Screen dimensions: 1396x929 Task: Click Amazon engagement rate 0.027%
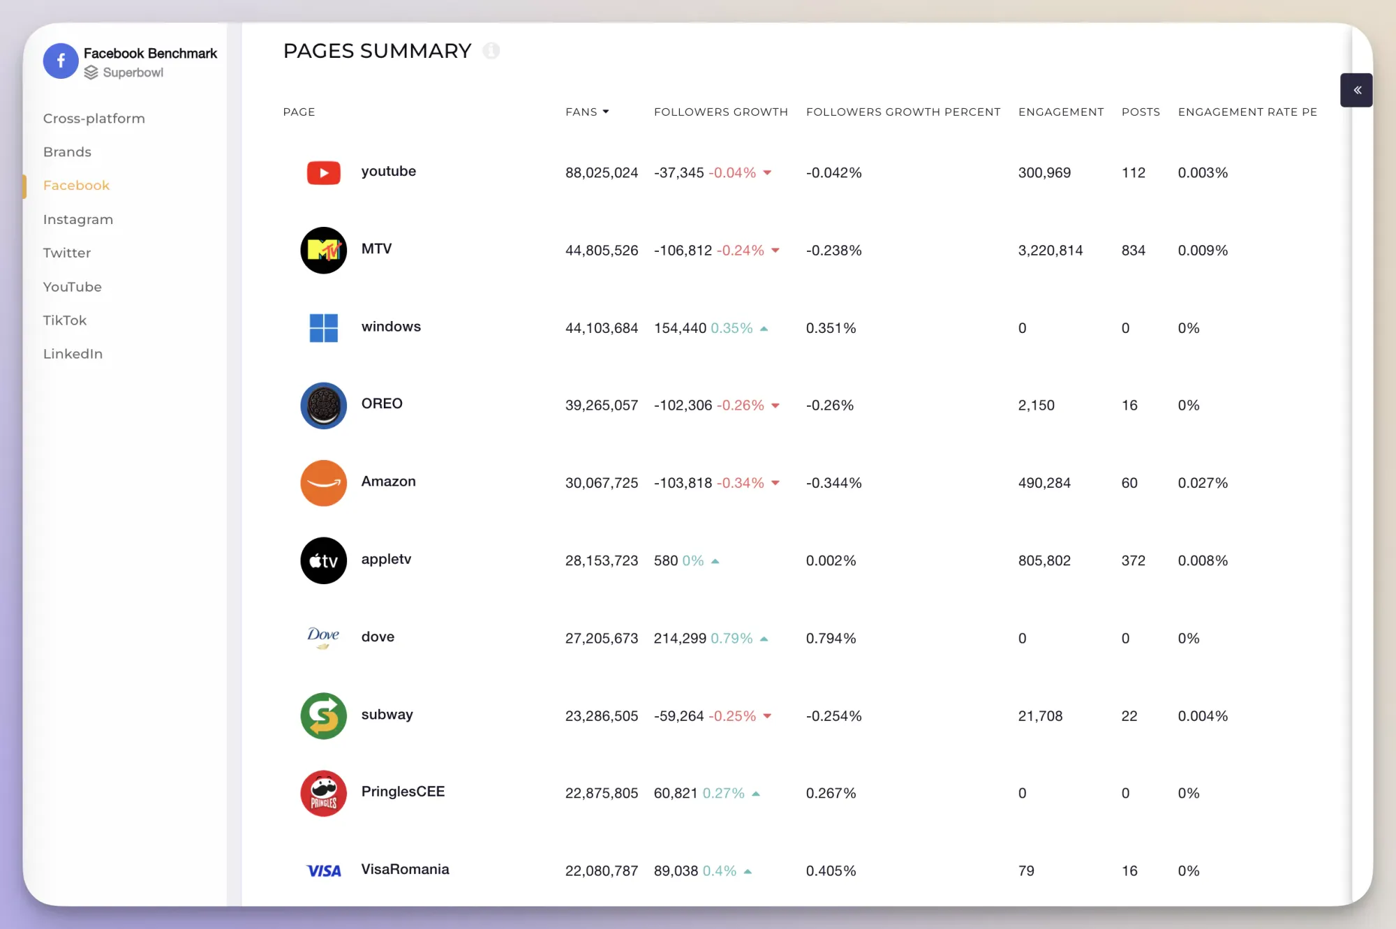1203,483
